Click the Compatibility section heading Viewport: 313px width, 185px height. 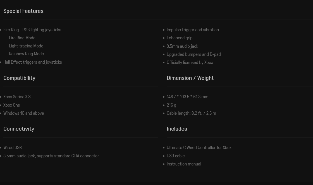19,78
